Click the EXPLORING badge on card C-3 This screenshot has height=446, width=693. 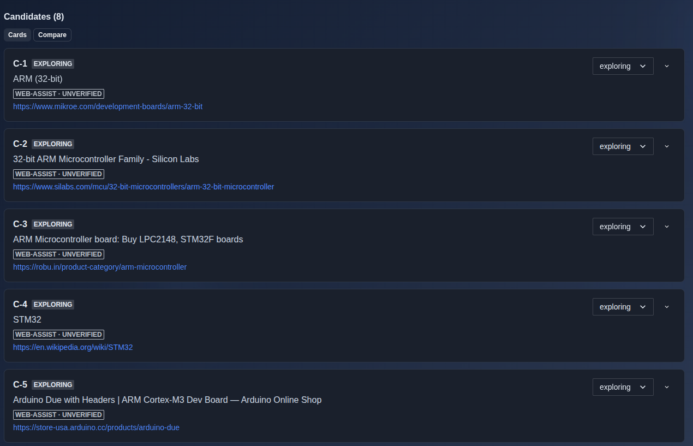tap(53, 224)
